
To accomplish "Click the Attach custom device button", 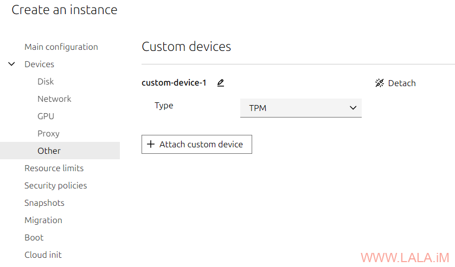I will 196,145.
